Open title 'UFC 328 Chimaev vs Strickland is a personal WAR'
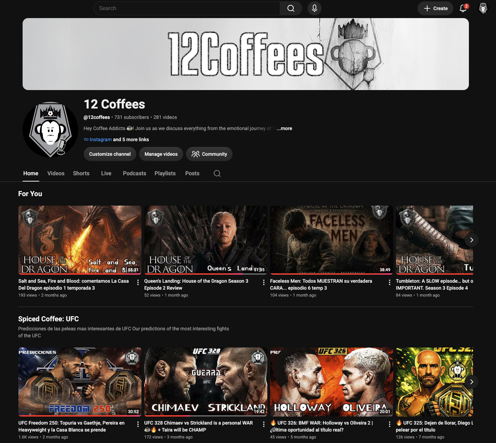Viewport: 496px width, 443px height. pyautogui.click(x=198, y=426)
